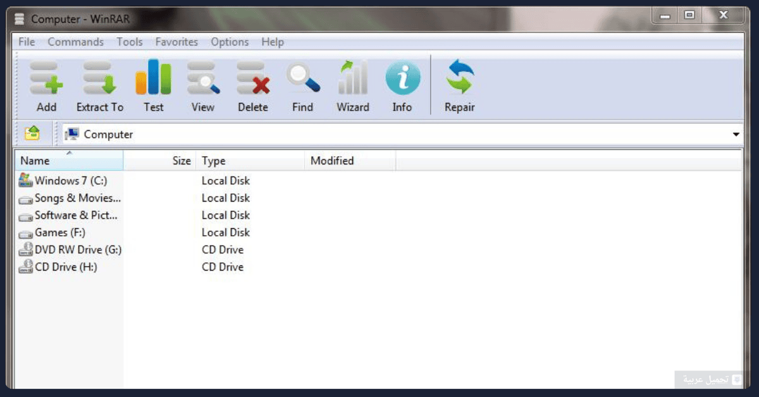Run the Test archive tool
This screenshot has height=397, width=759.
pos(153,77)
